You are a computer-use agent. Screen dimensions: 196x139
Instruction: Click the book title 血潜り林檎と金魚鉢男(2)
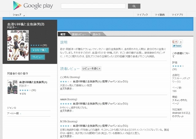point(26,24)
